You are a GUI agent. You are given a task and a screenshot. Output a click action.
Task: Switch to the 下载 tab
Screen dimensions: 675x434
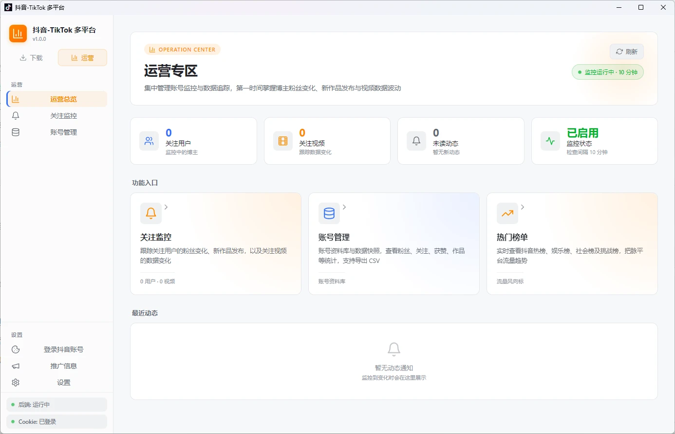(x=31, y=57)
